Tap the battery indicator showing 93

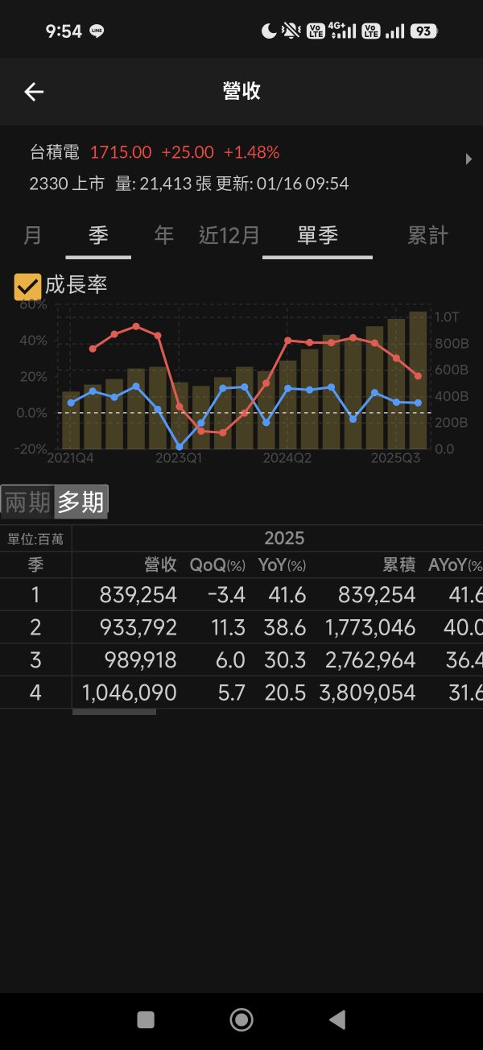coord(423,31)
